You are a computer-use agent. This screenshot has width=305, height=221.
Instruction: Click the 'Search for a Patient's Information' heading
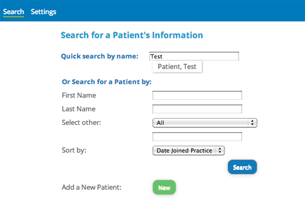[x=132, y=35]
